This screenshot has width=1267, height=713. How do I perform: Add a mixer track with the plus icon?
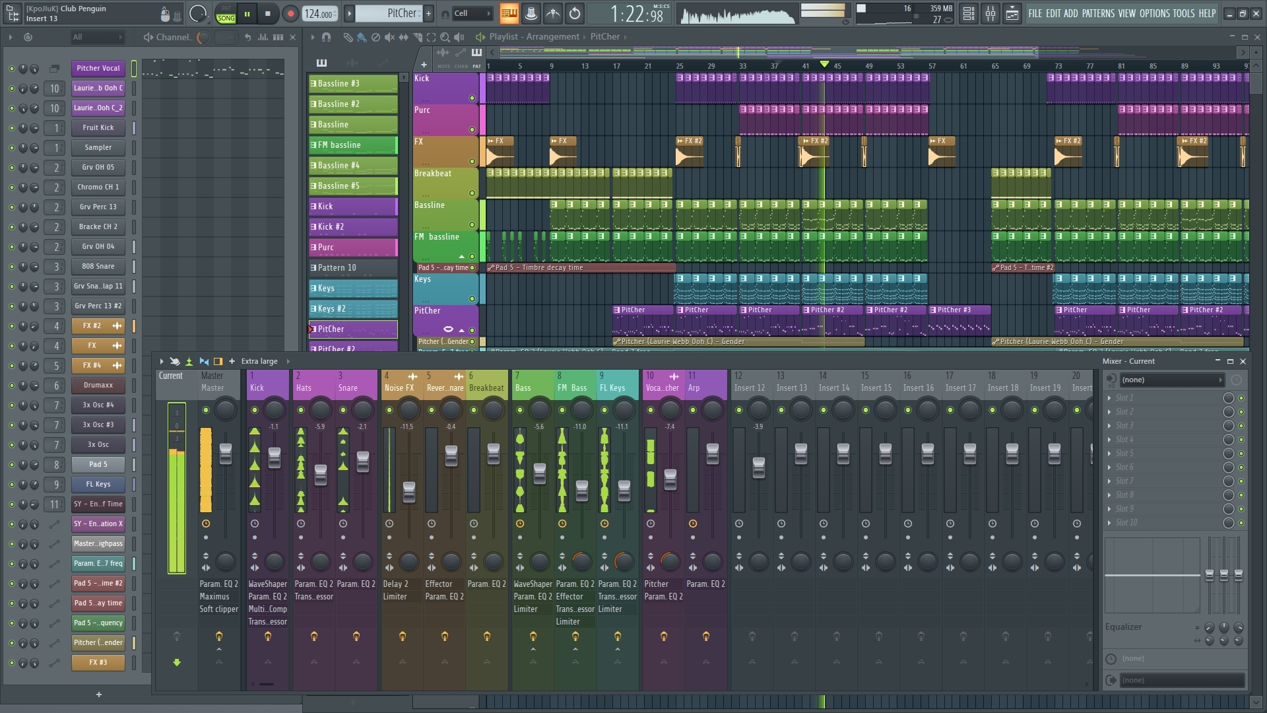click(x=232, y=361)
